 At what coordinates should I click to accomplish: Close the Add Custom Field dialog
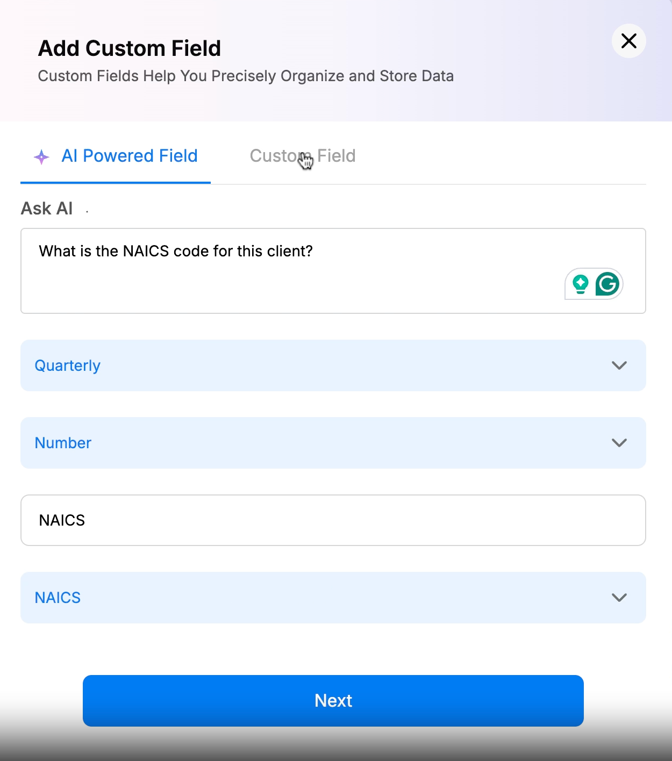(x=628, y=41)
